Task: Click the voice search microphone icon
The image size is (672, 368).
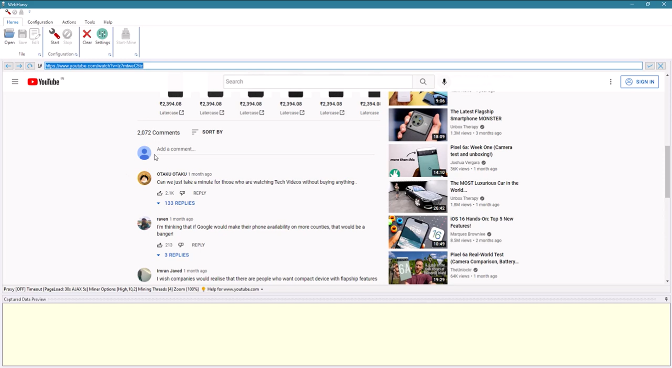Action: coord(444,82)
